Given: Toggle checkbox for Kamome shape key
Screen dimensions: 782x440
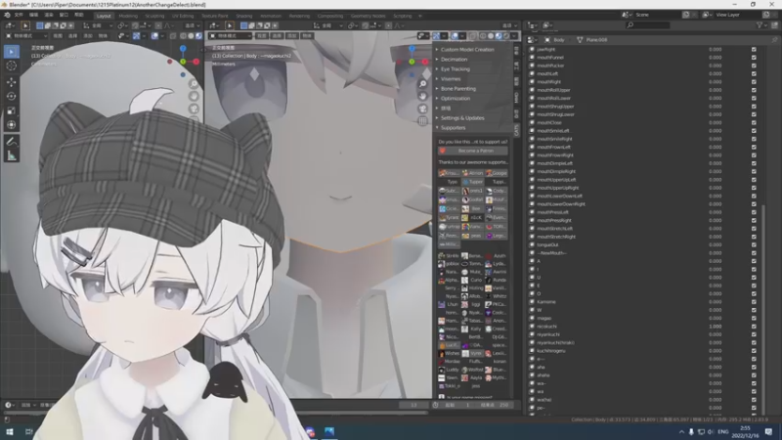Looking at the screenshot, I should (754, 302).
